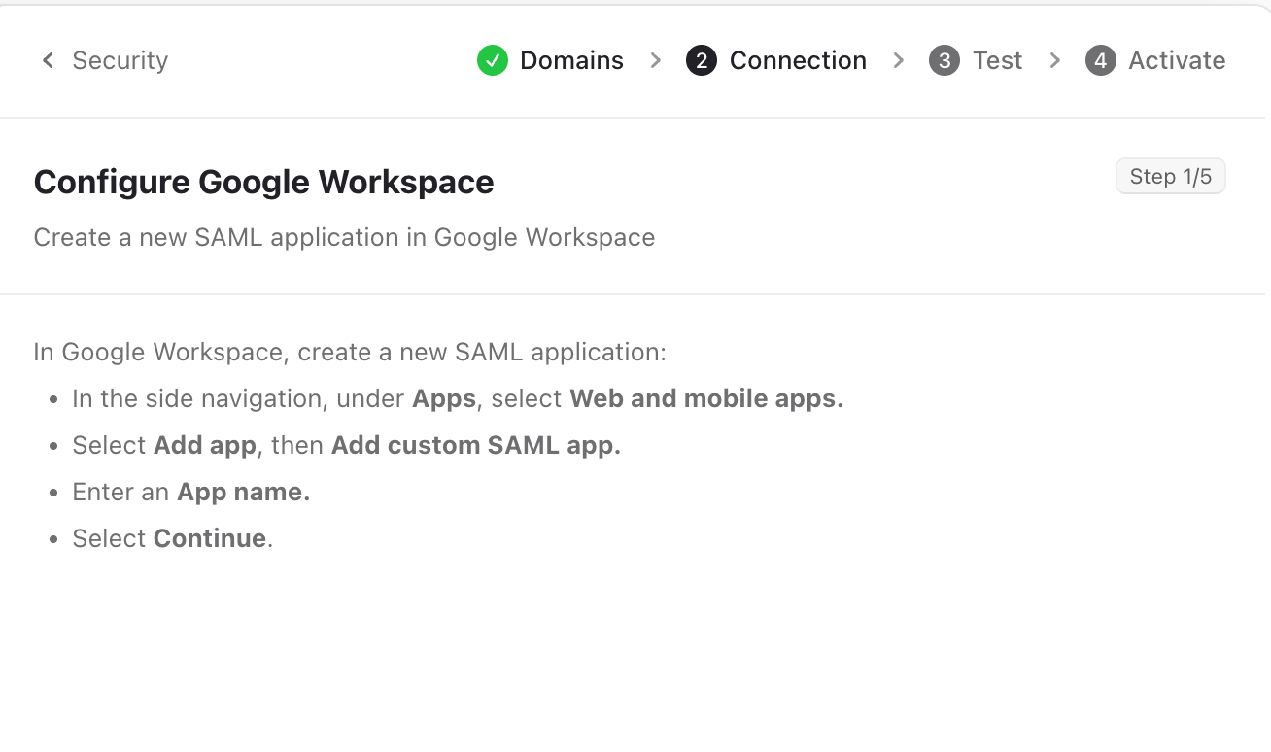This screenshot has width=1271, height=752.
Task: Click the chevron between Test and Activate
Action: [1055, 60]
